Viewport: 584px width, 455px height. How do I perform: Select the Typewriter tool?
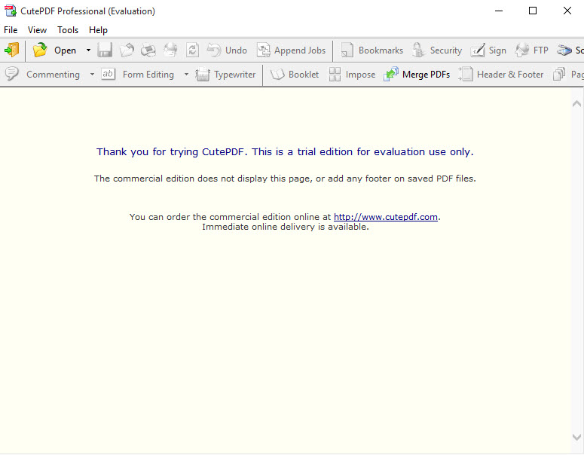pos(226,75)
